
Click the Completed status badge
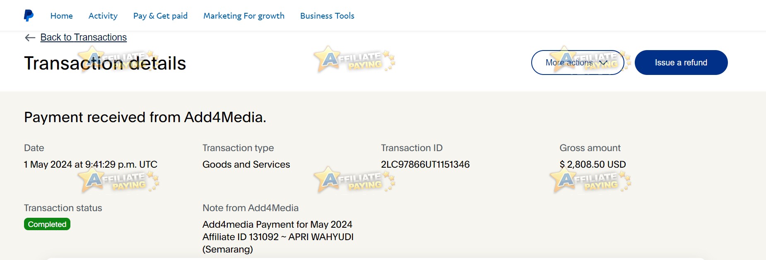point(47,224)
